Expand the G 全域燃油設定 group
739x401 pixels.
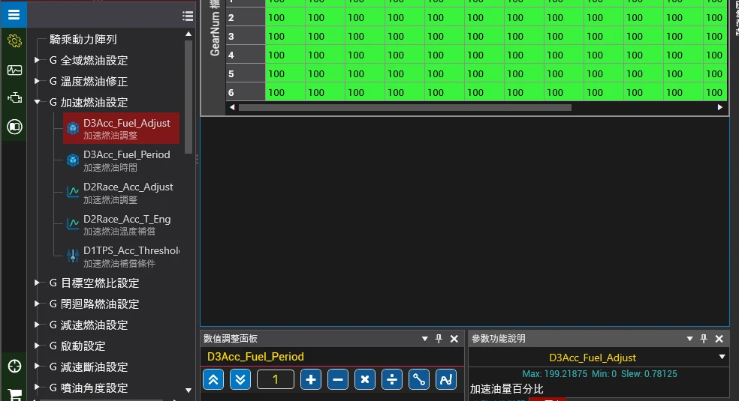click(x=38, y=60)
